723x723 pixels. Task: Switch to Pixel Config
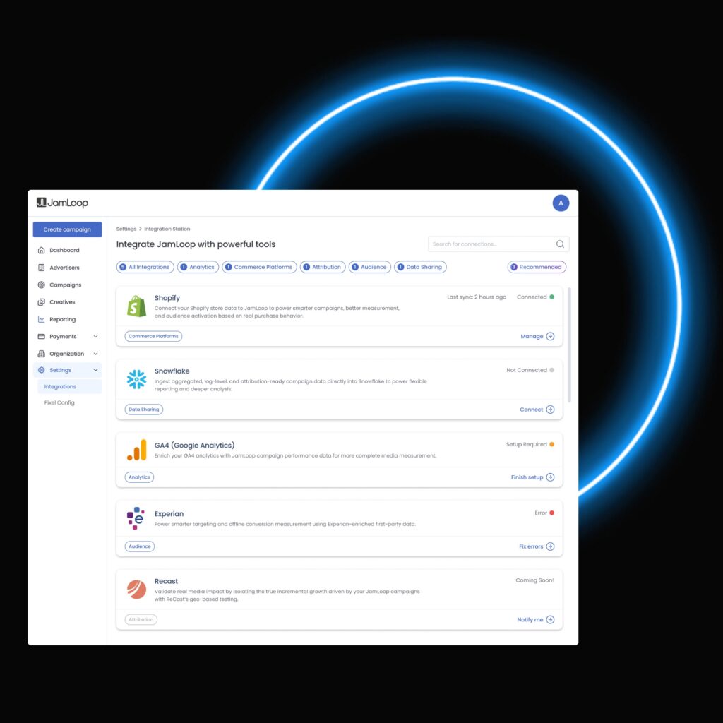point(59,402)
